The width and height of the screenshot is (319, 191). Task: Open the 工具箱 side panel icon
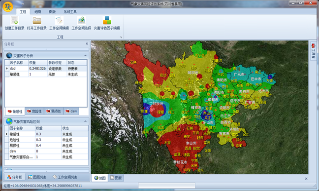tap(313, 50)
